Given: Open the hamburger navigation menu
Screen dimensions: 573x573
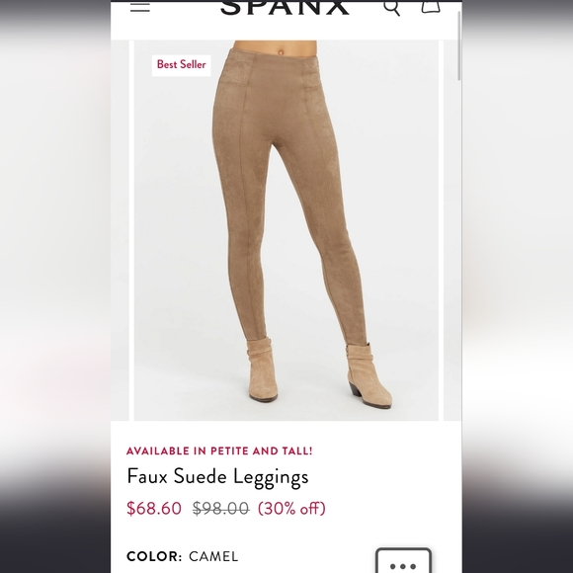Looking at the screenshot, I should point(140,7).
